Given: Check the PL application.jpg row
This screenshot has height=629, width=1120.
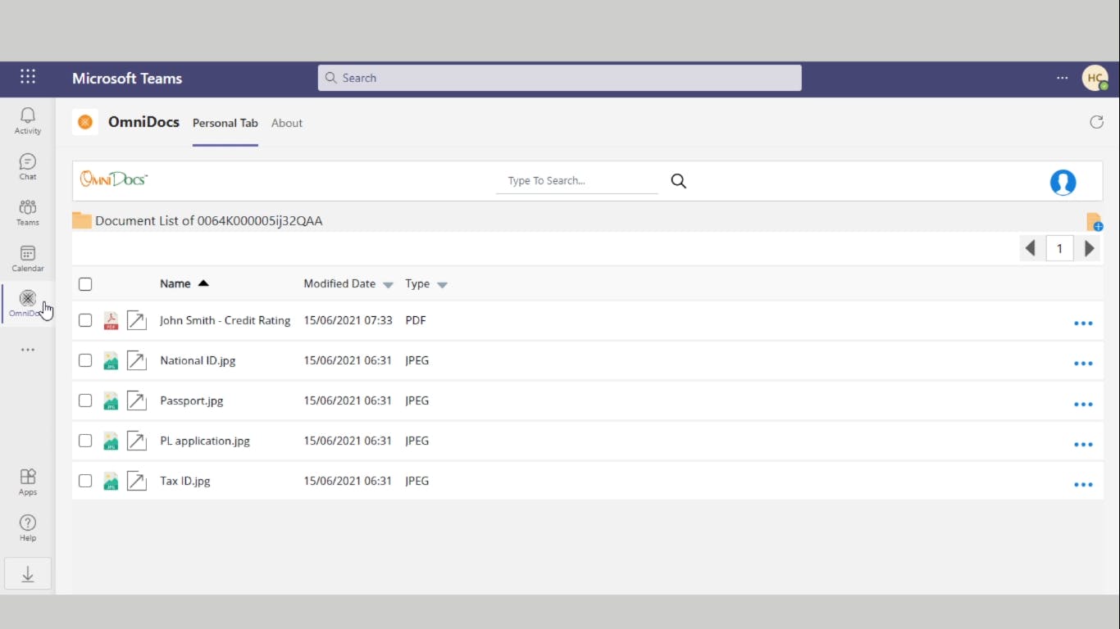Looking at the screenshot, I should 85,441.
